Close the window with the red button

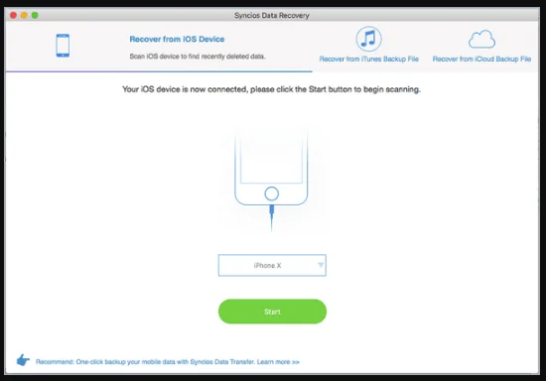click(x=13, y=15)
